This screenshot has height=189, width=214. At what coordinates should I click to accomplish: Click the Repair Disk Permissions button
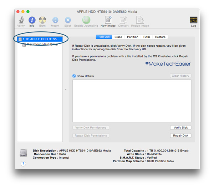(x=91, y=136)
